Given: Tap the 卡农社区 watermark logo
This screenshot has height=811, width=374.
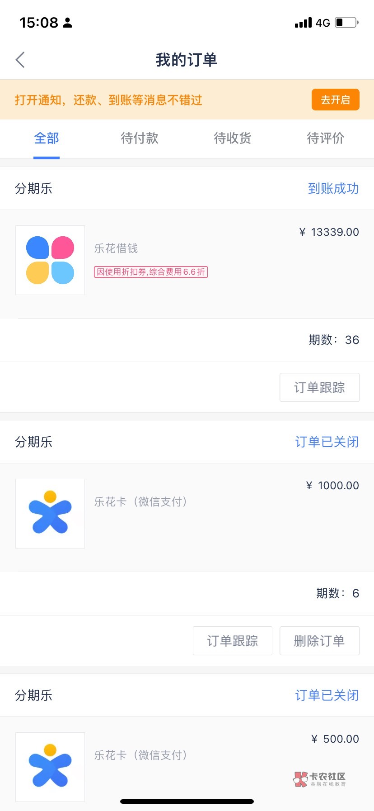Looking at the screenshot, I should tap(319, 779).
